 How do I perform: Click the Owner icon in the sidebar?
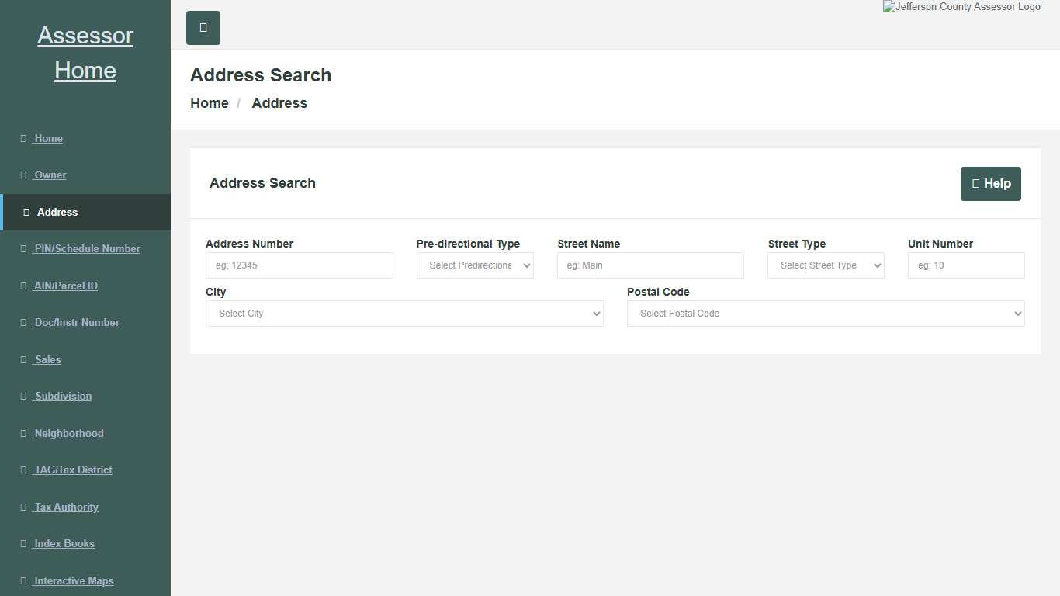tap(24, 175)
